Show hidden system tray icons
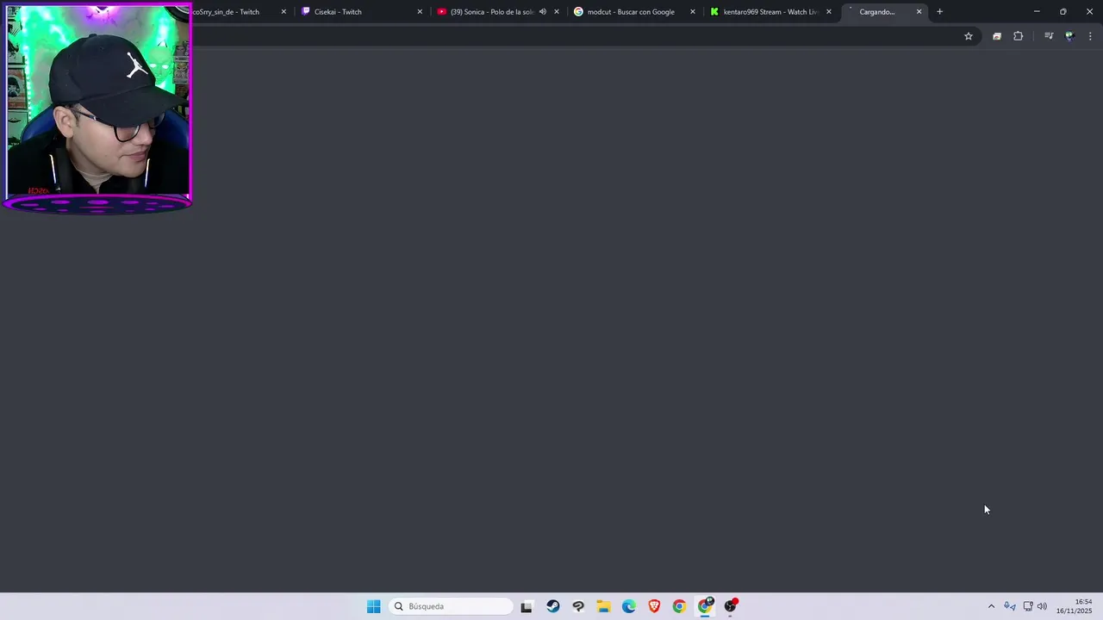Image resolution: width=1103 pixels, height=620 pixels. pos(991,606)
